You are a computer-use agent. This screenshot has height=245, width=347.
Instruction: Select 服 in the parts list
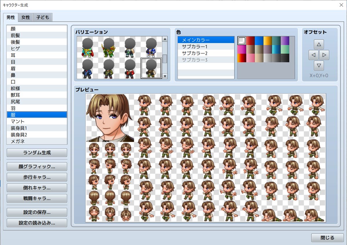point(37,115)
